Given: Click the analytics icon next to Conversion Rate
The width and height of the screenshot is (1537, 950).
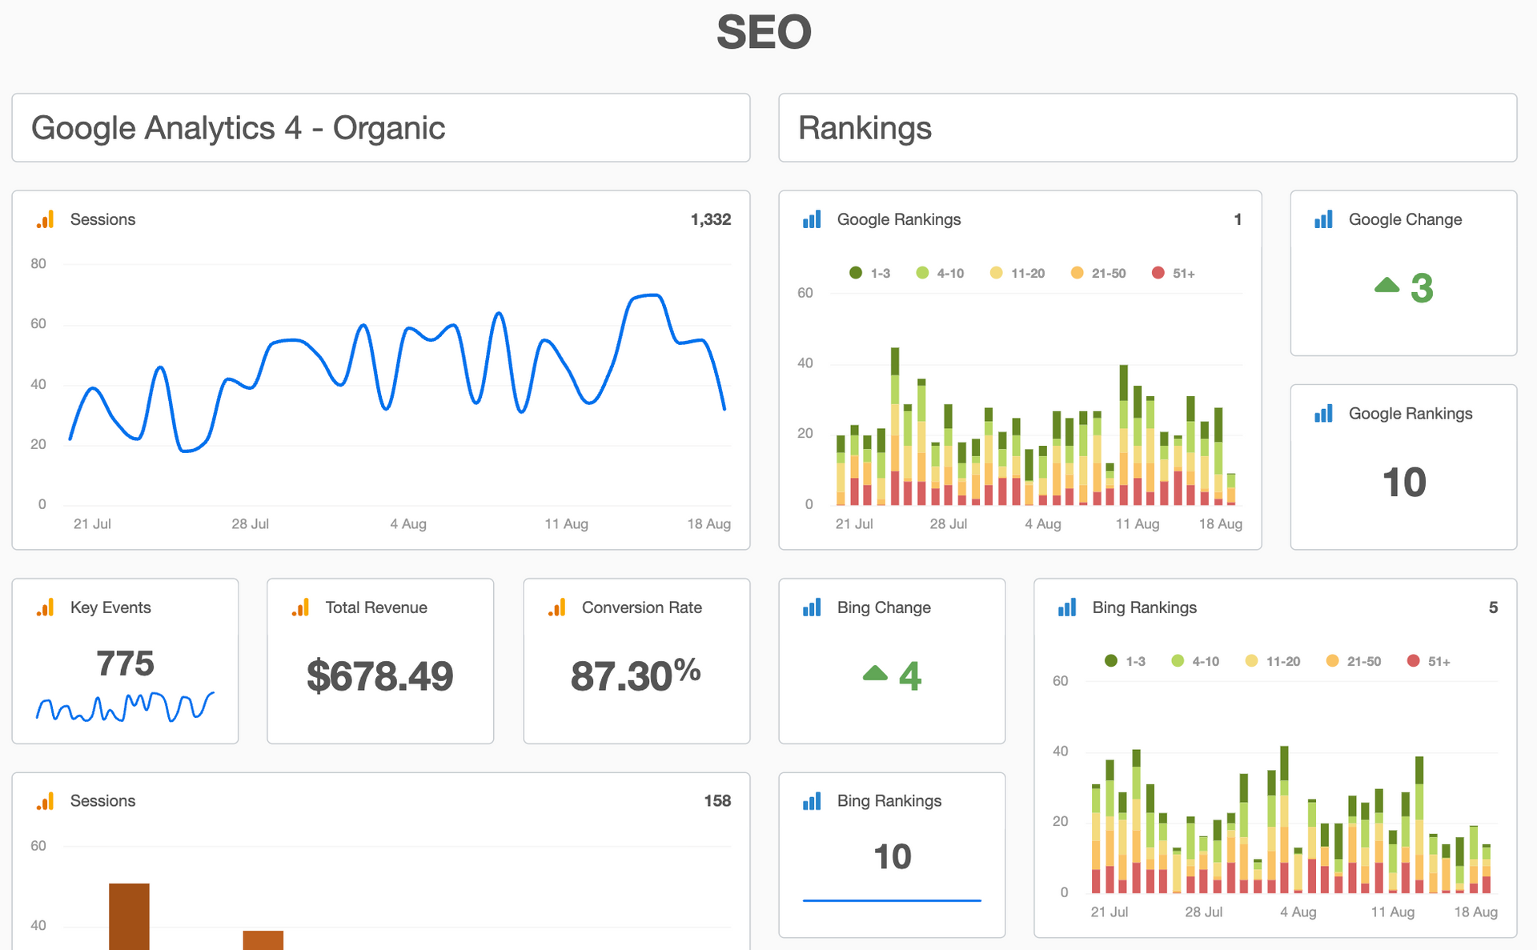Looking at the screenshot, I should tap(557, 607).
